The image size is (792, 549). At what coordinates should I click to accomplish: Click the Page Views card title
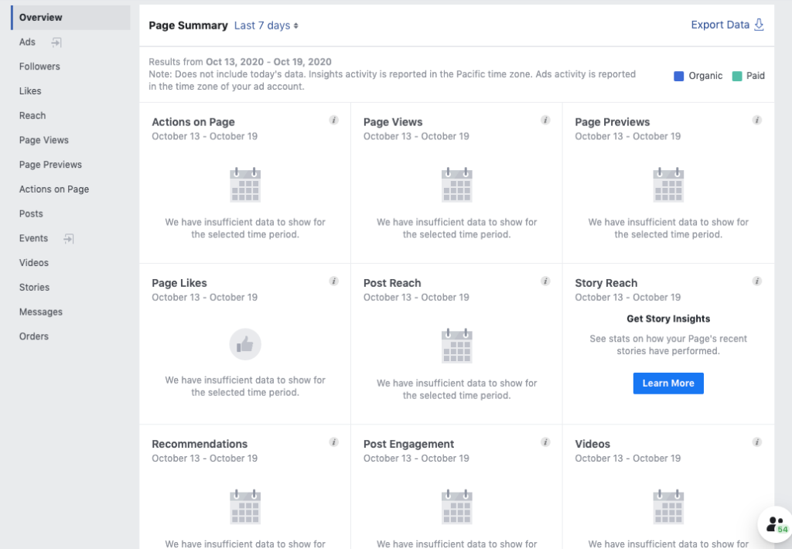pos(393,121)
